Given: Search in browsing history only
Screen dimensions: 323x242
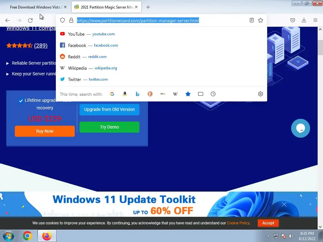Looking at the screenshot, I should point(213,94).
